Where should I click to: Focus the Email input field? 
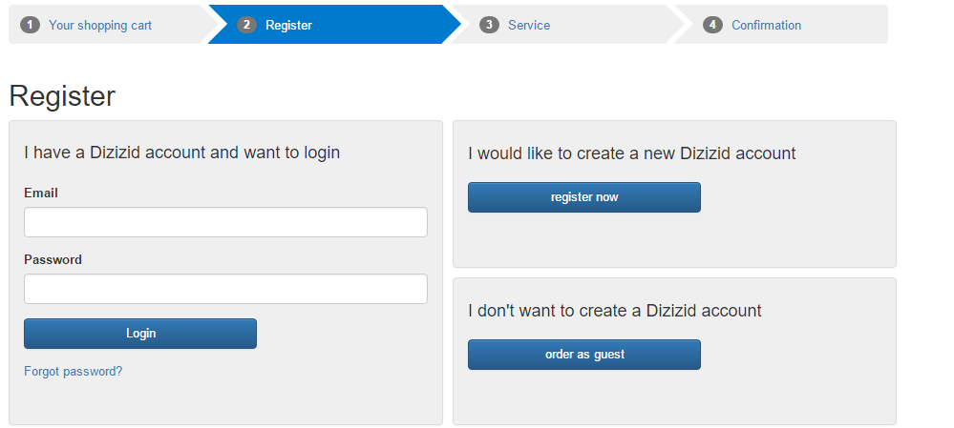coord(225,222)
